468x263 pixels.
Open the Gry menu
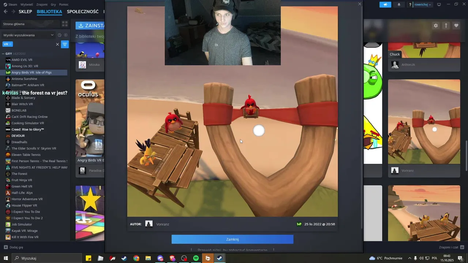coord(53,4)
